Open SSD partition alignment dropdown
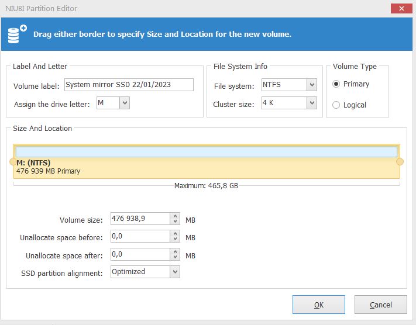The height and width of the screenshot is (325, 416). (x=175, y=272)
